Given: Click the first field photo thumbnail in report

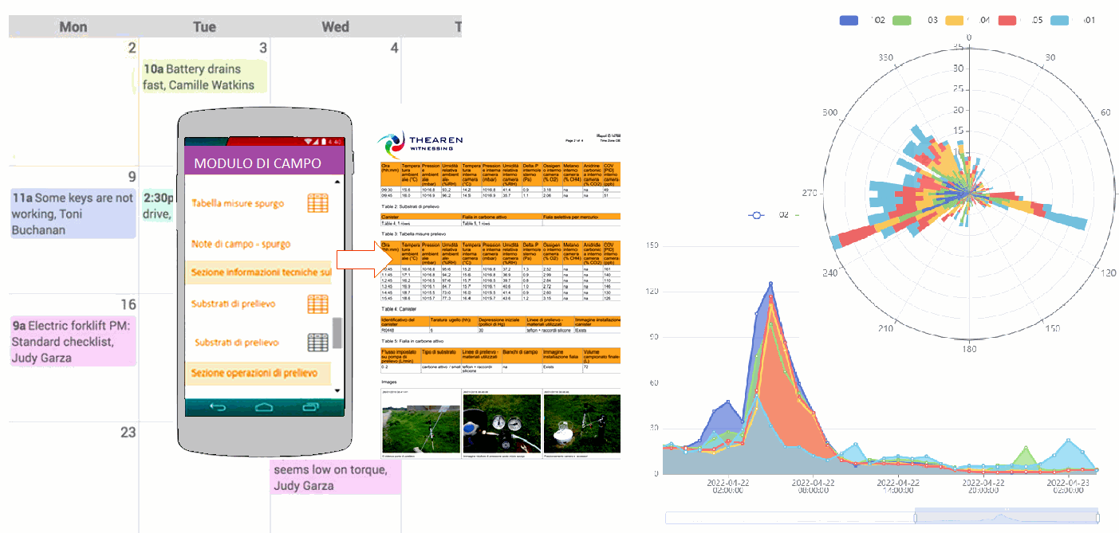Looking at the screenshot, I should 420,424.
